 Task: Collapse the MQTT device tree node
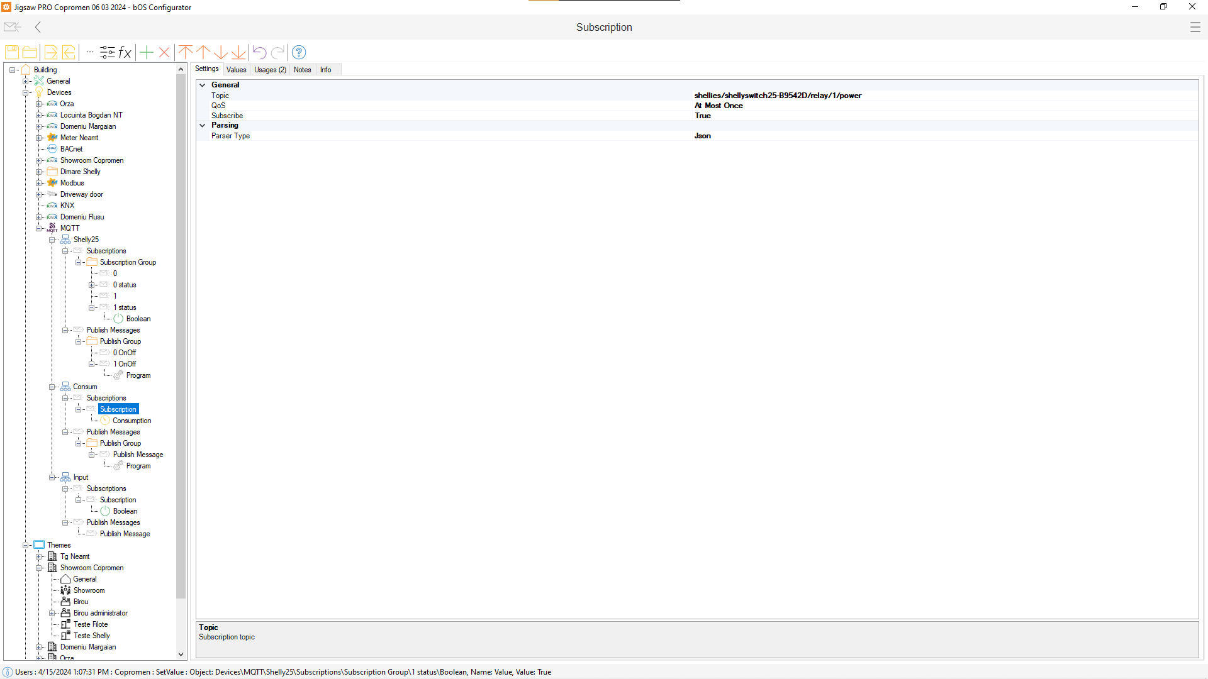(x=39, y=228)
